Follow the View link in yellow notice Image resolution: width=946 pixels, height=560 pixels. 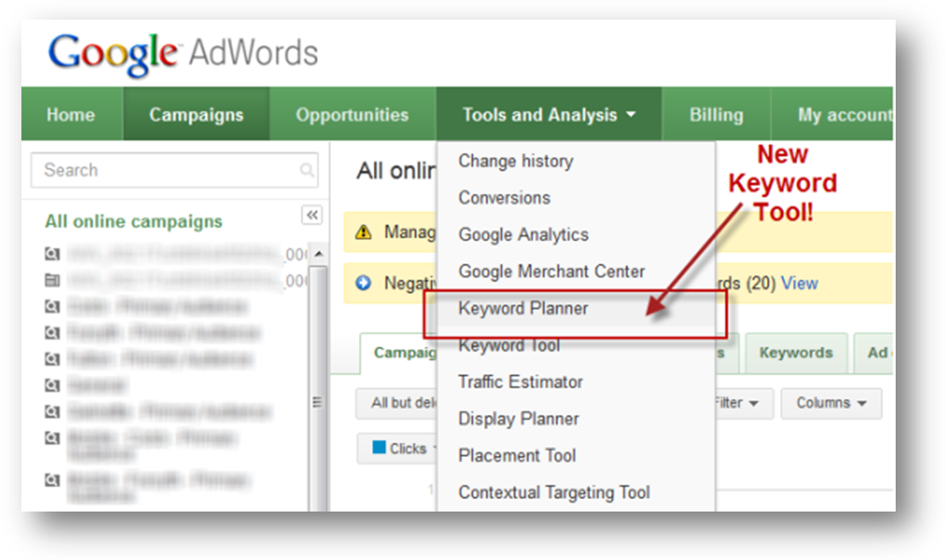coord(800,283)
